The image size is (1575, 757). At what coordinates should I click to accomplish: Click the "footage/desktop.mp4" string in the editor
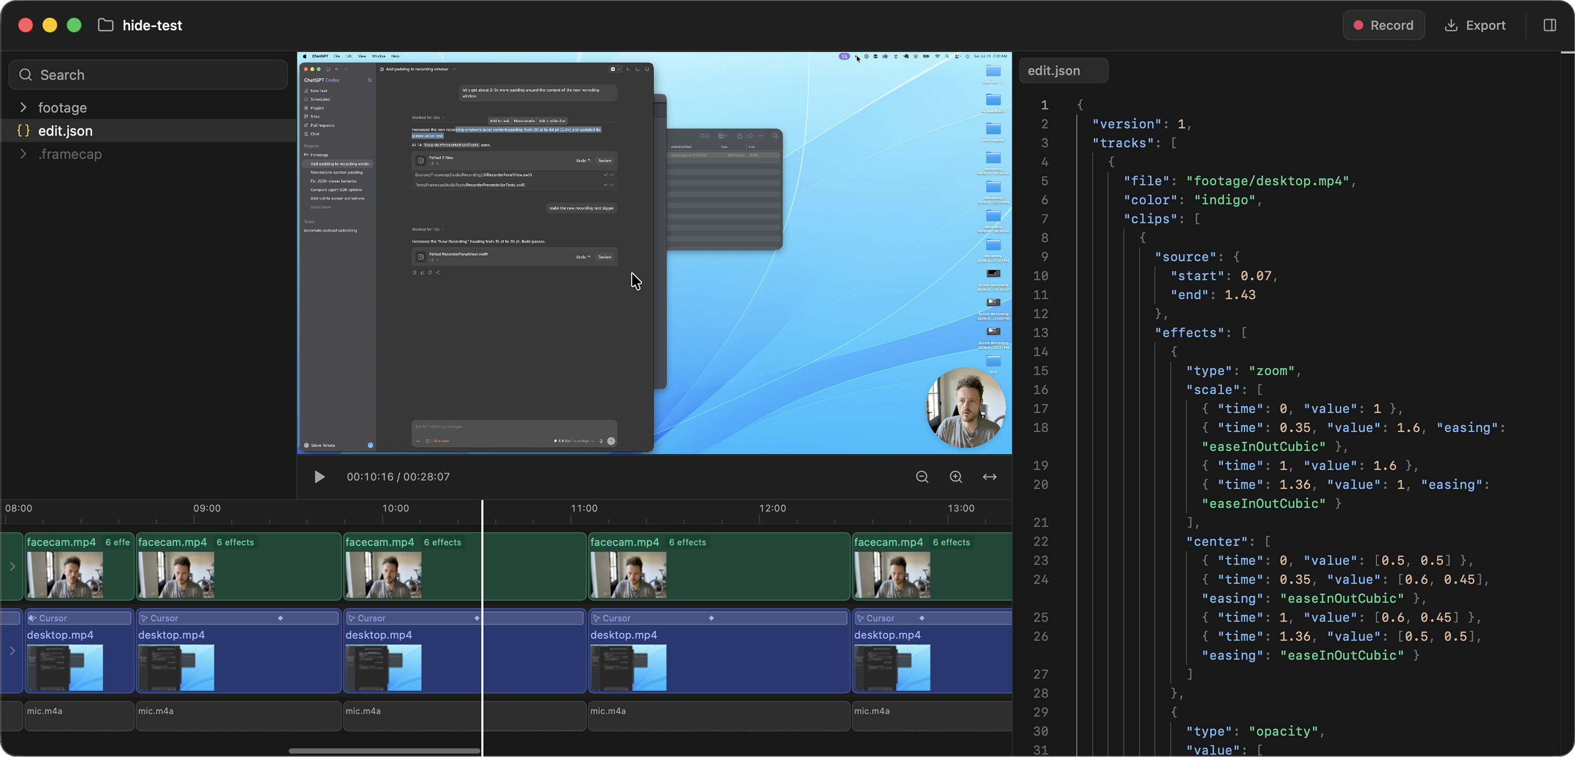1267,181
